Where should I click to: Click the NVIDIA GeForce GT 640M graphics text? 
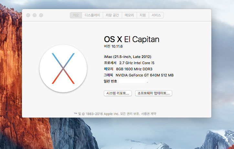coord(144,75)
